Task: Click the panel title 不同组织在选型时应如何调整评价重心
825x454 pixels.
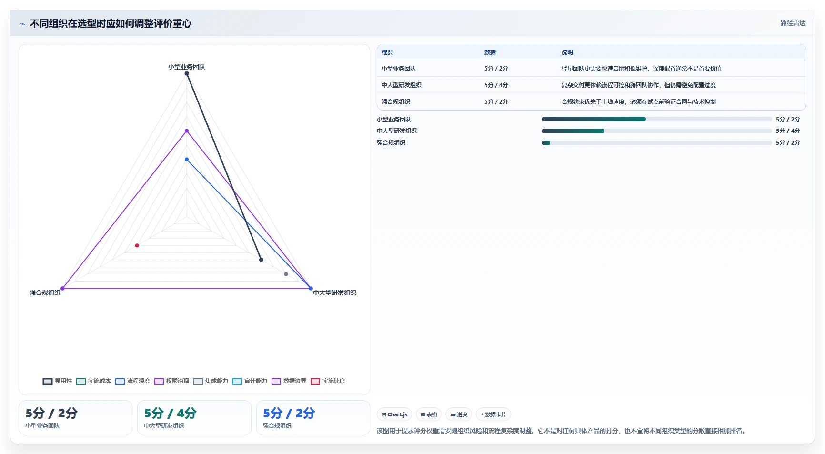Action: coord(111,24)
